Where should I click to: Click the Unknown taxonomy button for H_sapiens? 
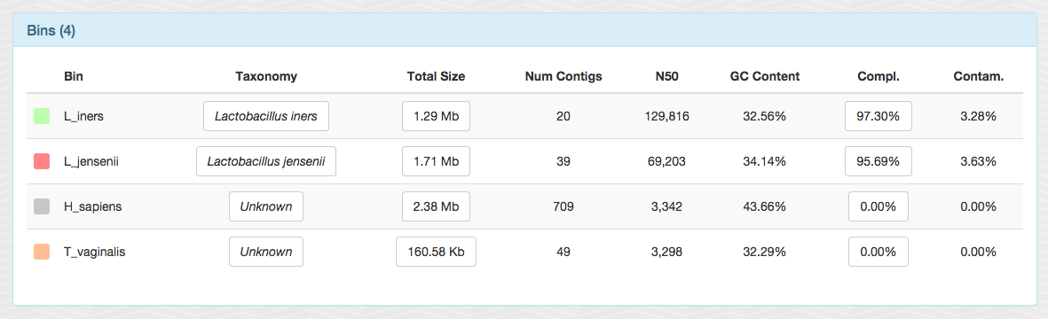pos(266,206)
